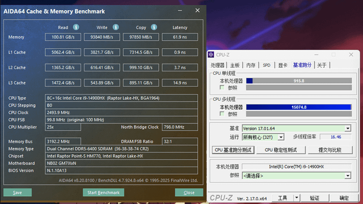Click the multi-thread score progress bar
The width and height of the screenshot is (363, 204).
(299, 107)
